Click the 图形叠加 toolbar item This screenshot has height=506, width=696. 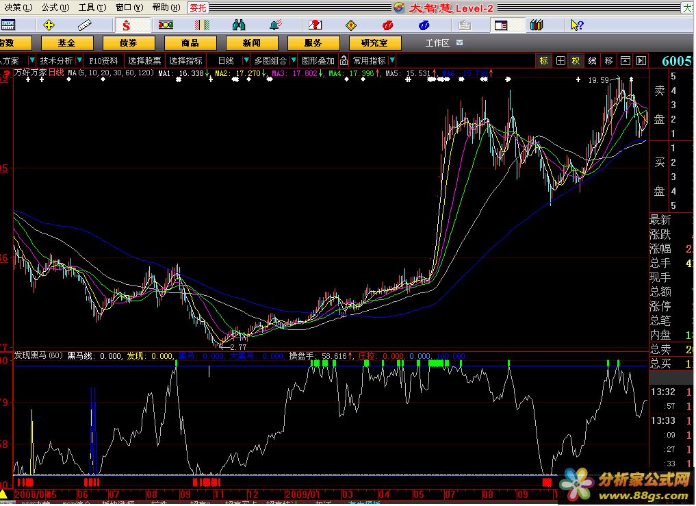[318, 61]
